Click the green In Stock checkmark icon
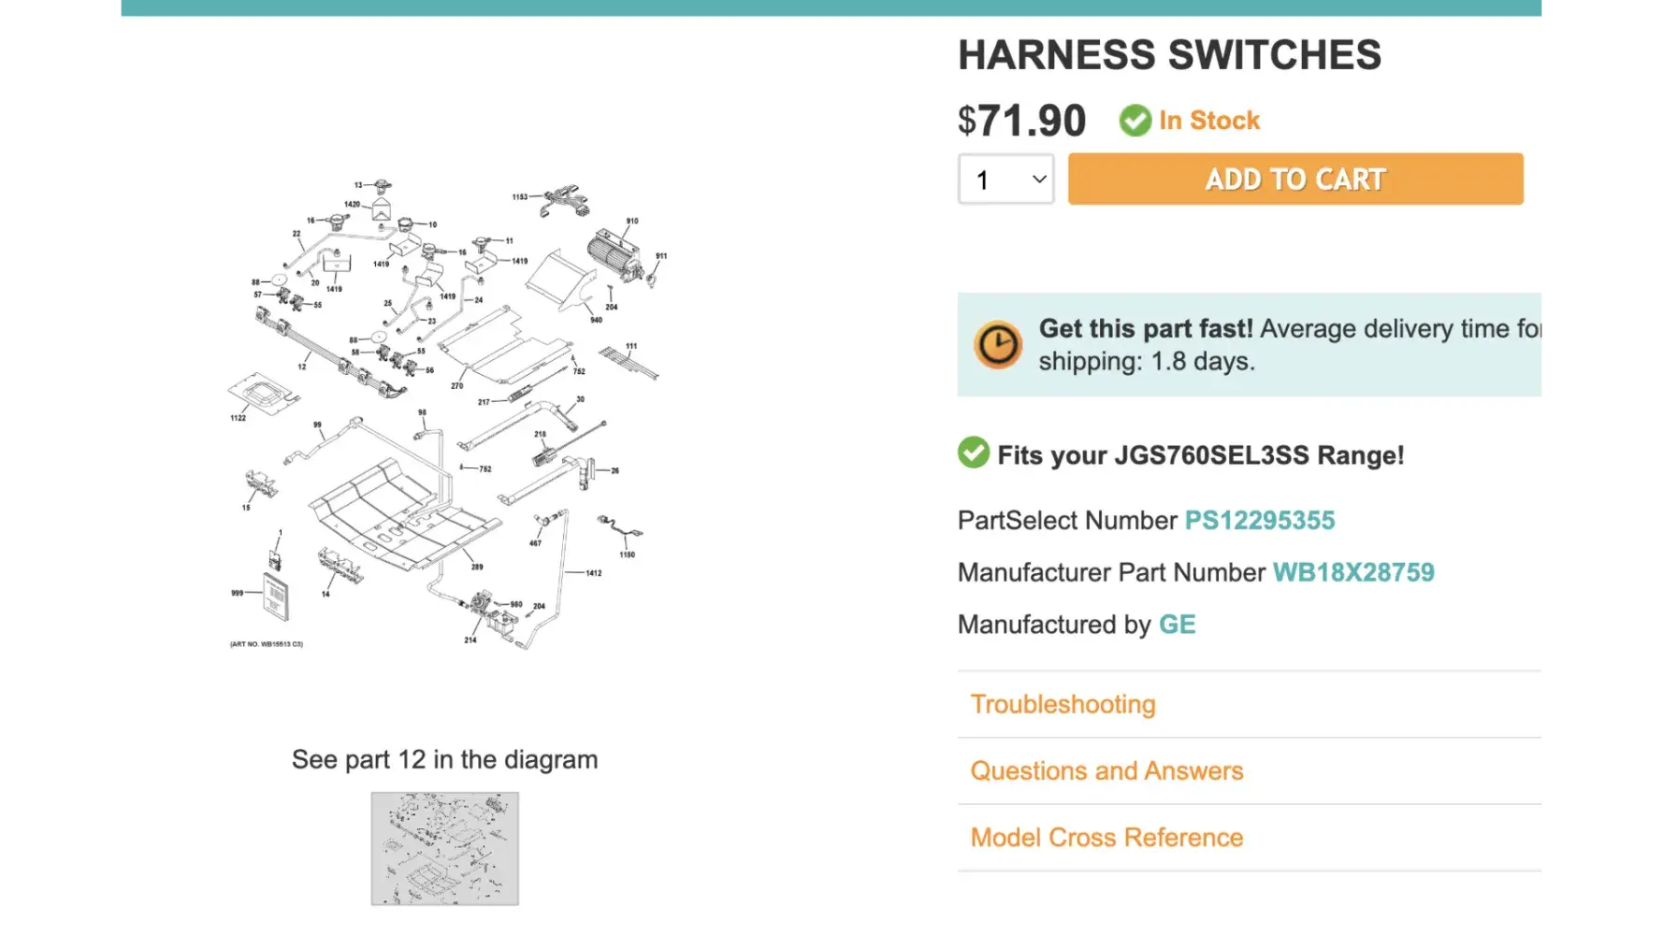This screenshot has width=1663, height=935. coord(1135,121)
